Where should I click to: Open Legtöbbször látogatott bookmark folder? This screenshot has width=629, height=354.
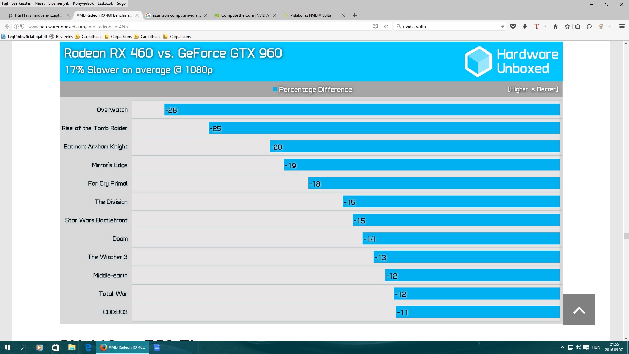pos(25,36)
